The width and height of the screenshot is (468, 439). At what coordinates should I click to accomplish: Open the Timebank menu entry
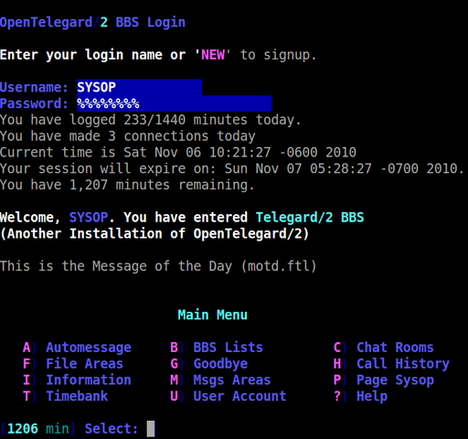point(65,396)
